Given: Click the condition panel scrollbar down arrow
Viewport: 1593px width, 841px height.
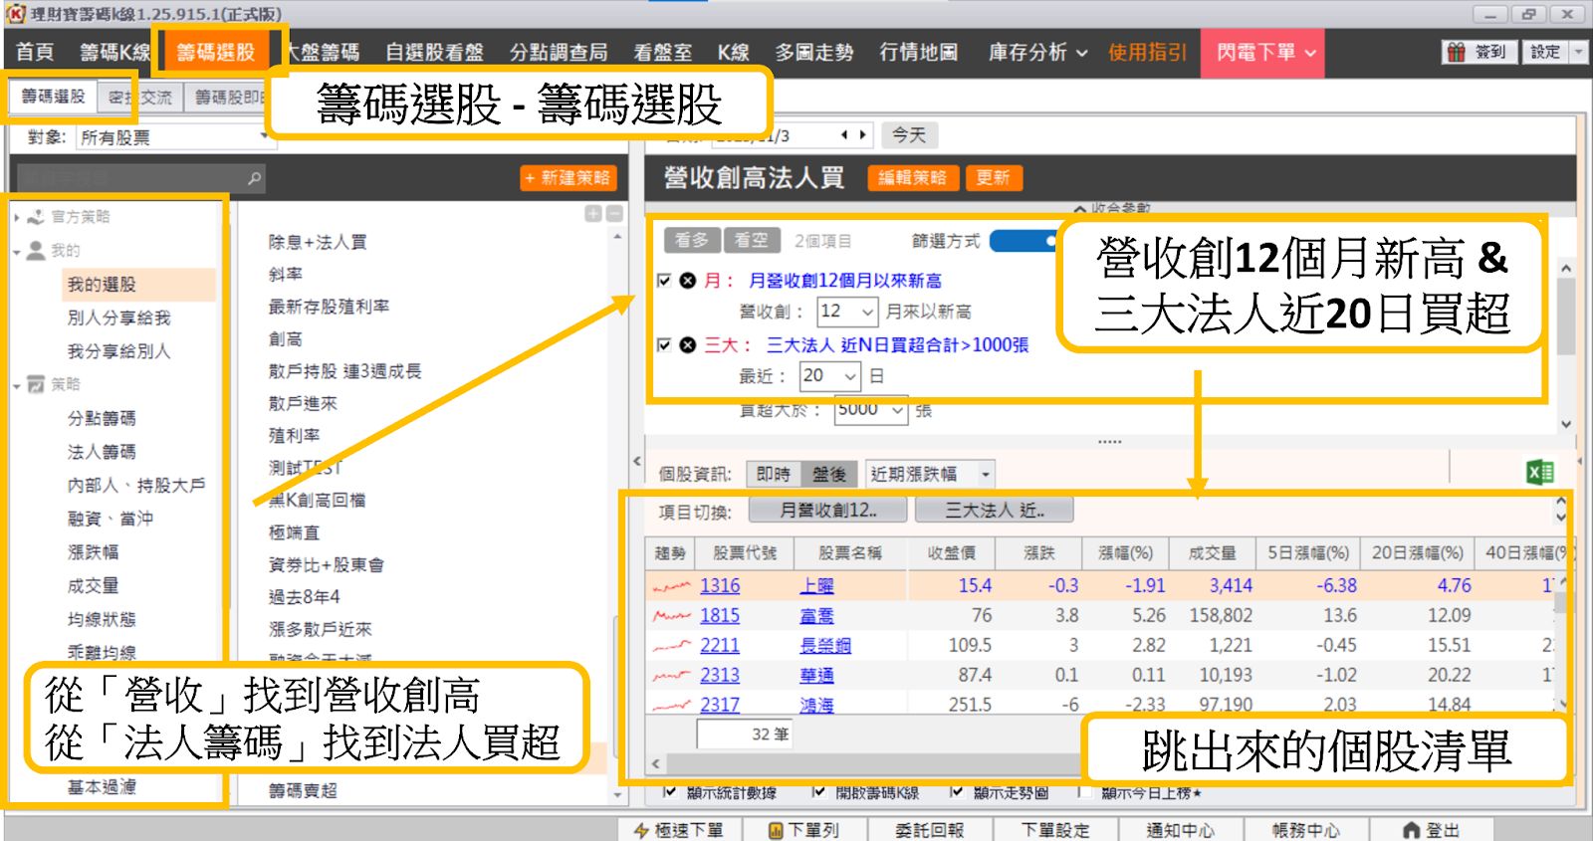Looking at the screenshot, I should (x=1566, y=424).
